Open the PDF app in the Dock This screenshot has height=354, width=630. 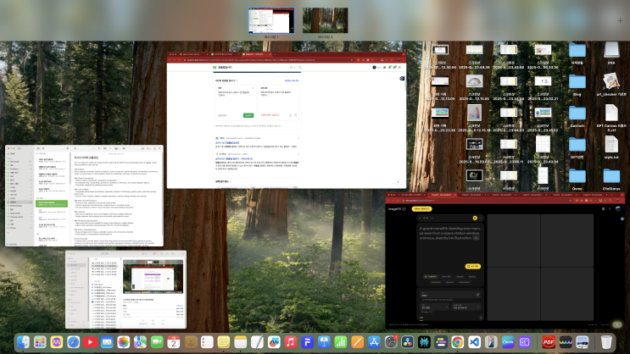coord(549,342)
